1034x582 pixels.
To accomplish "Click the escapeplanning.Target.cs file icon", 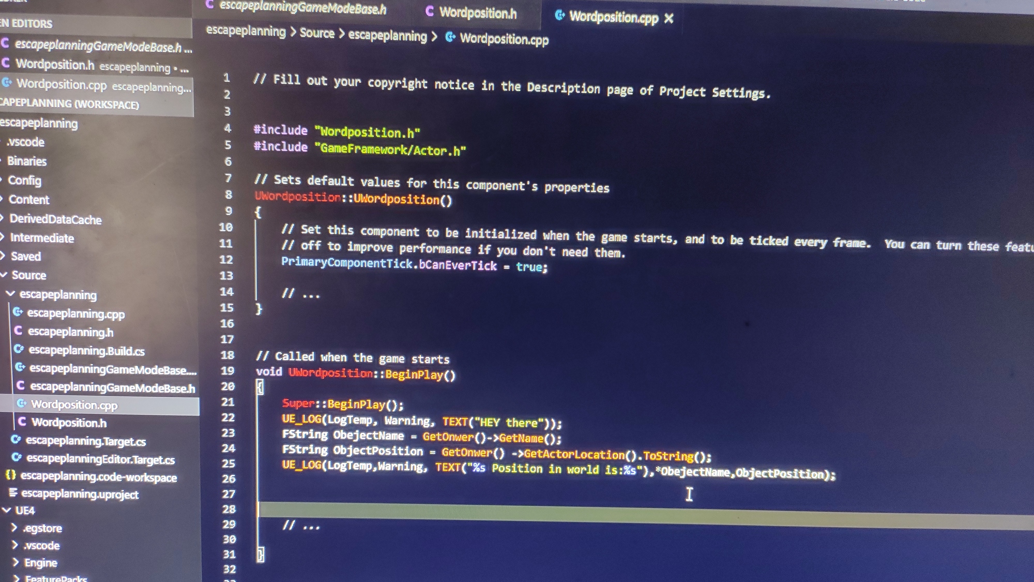I will pyautogui.click(x=17, y=439).
